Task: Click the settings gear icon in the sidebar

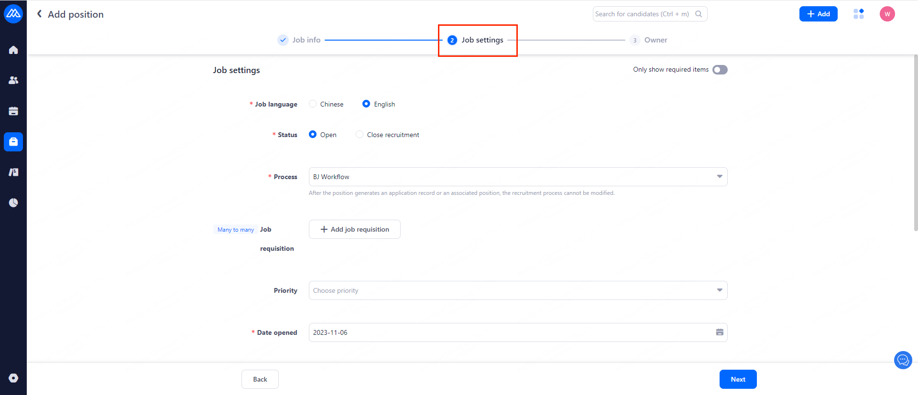Action: [13, 378]
